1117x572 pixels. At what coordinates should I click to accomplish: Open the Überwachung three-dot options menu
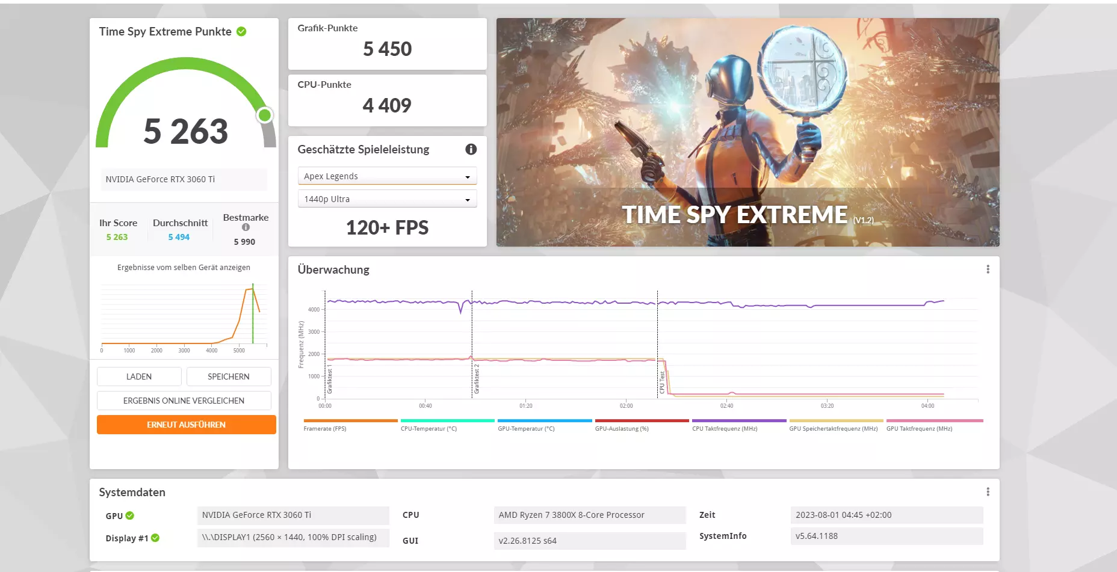pyautogui.click(x=988, y=269)
